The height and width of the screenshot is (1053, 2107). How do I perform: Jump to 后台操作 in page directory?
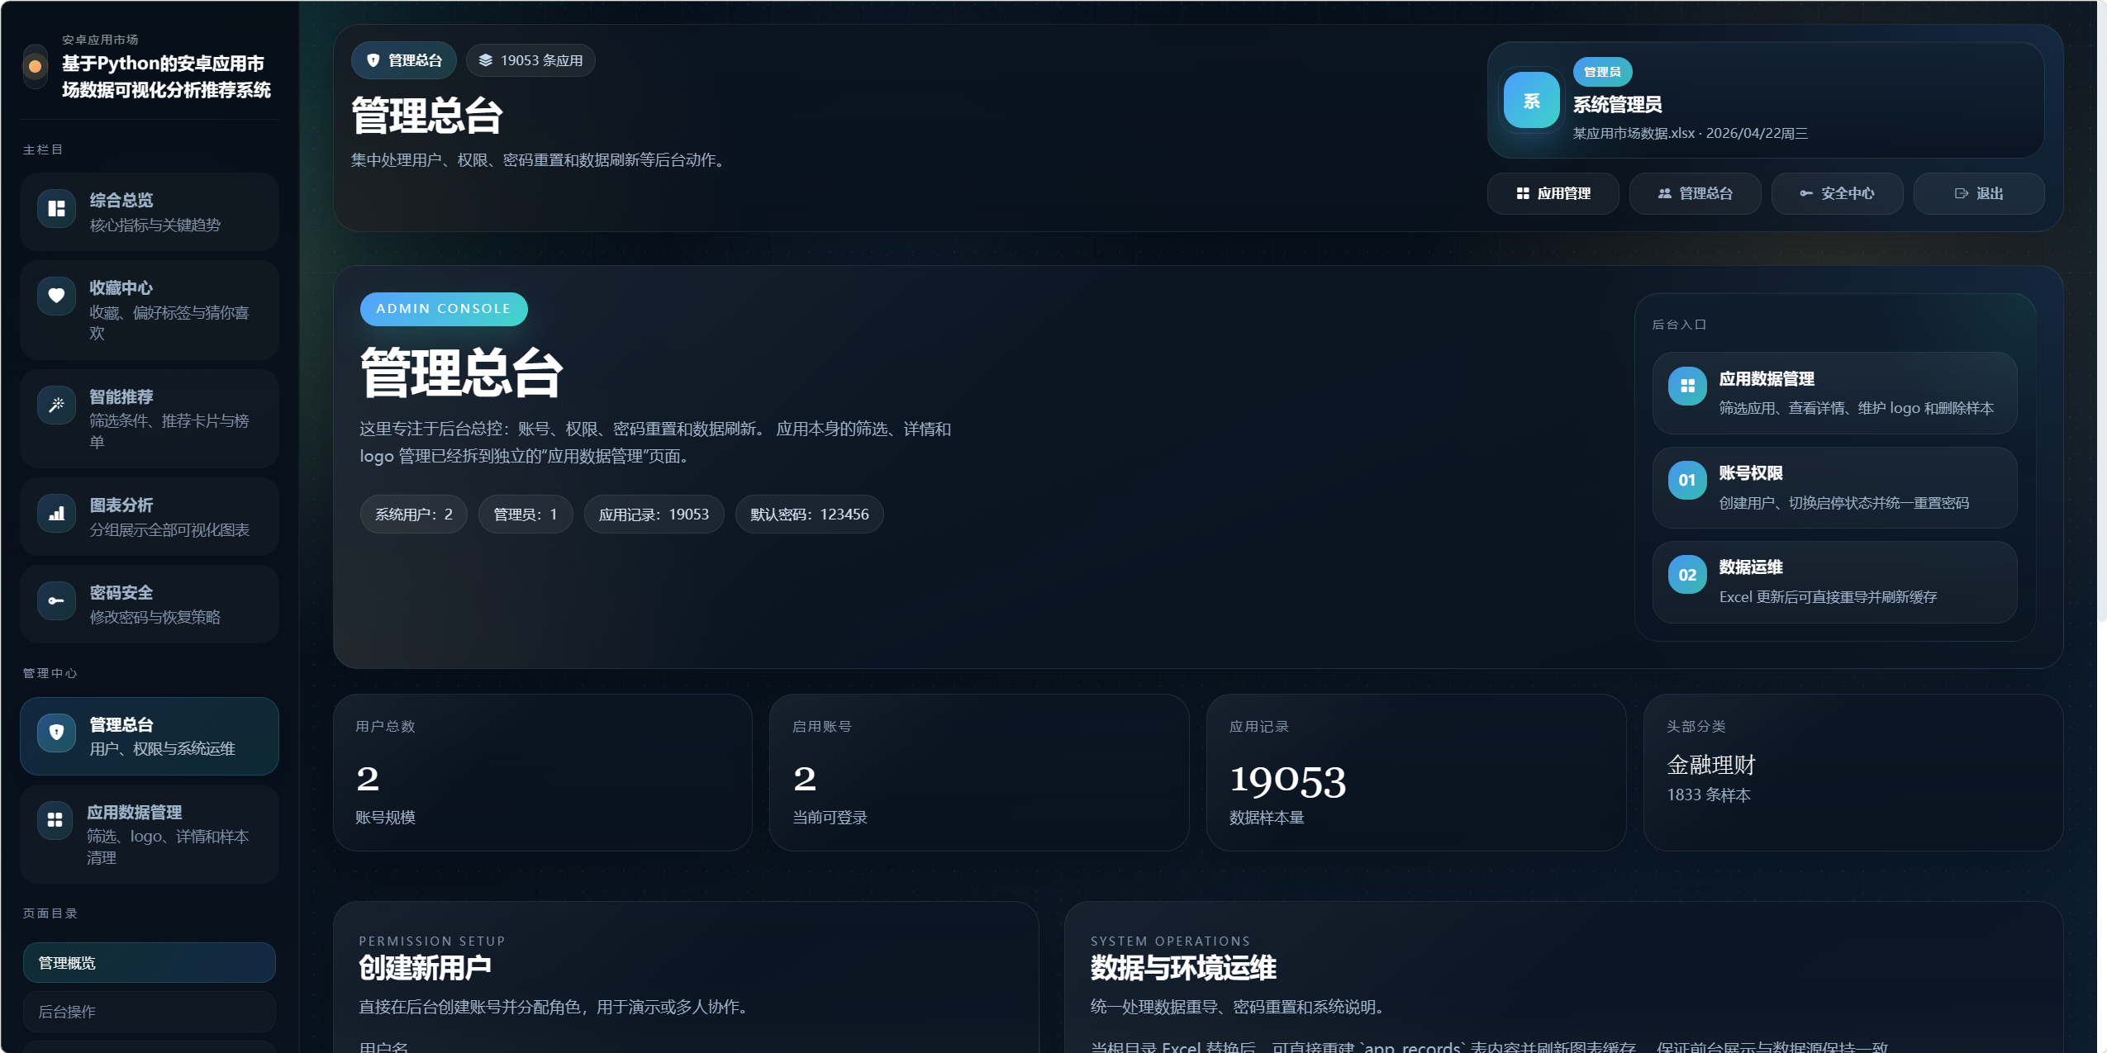[x=149, y=1012]
